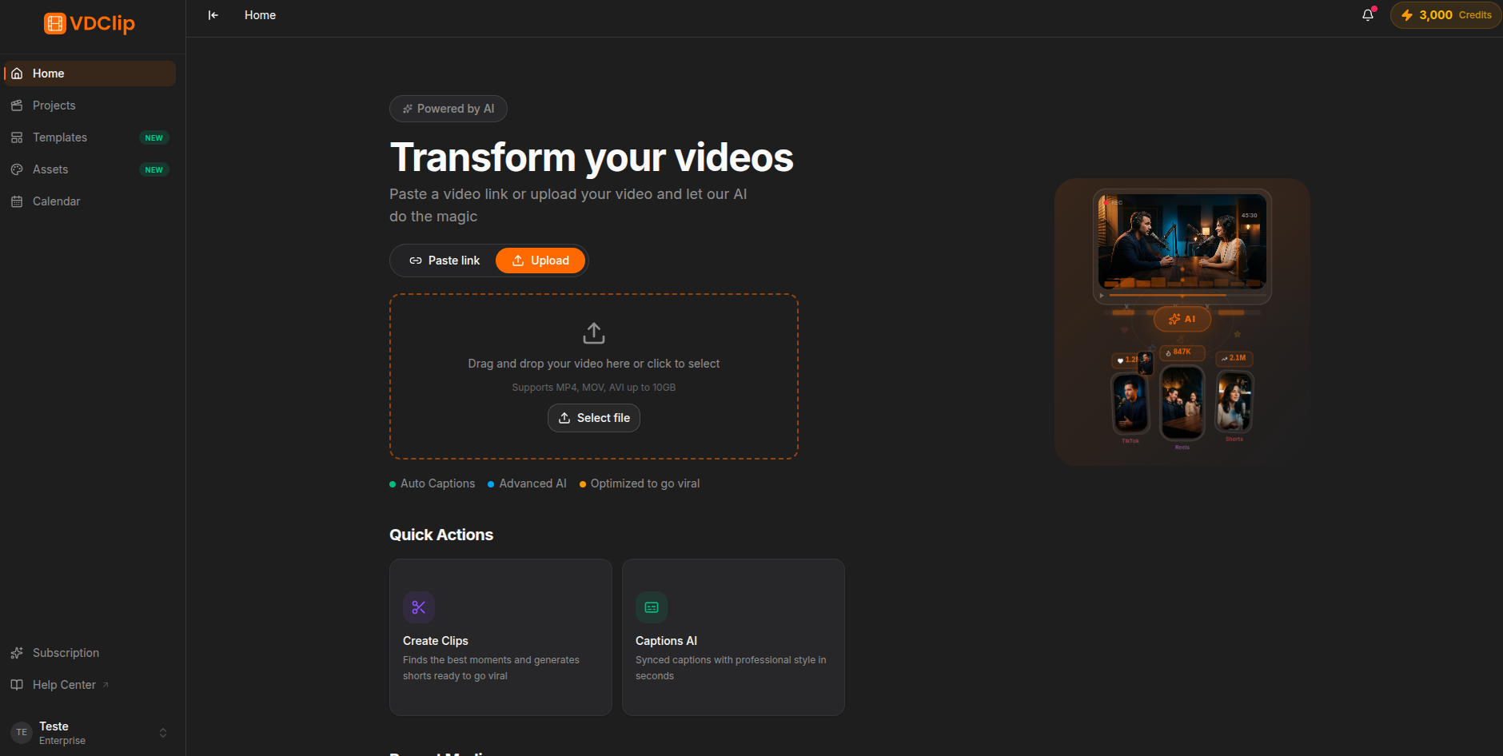Click the scissors icon on Create Clips
The height and width of the screenshot is (756, 1503).
click(x=419, y=607)
